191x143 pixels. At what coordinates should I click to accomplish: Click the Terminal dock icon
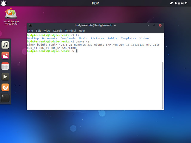5,98
